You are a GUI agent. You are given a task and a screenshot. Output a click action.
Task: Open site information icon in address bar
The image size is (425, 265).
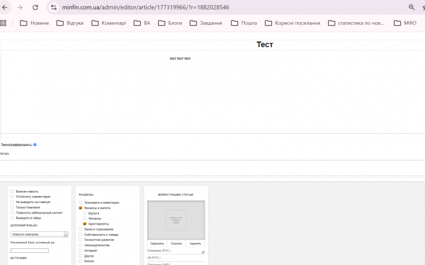pyautogui.click(x=54, y=7)
